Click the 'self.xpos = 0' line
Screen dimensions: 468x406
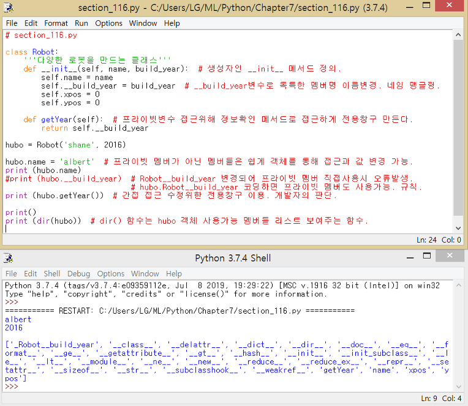pos(70,94)
